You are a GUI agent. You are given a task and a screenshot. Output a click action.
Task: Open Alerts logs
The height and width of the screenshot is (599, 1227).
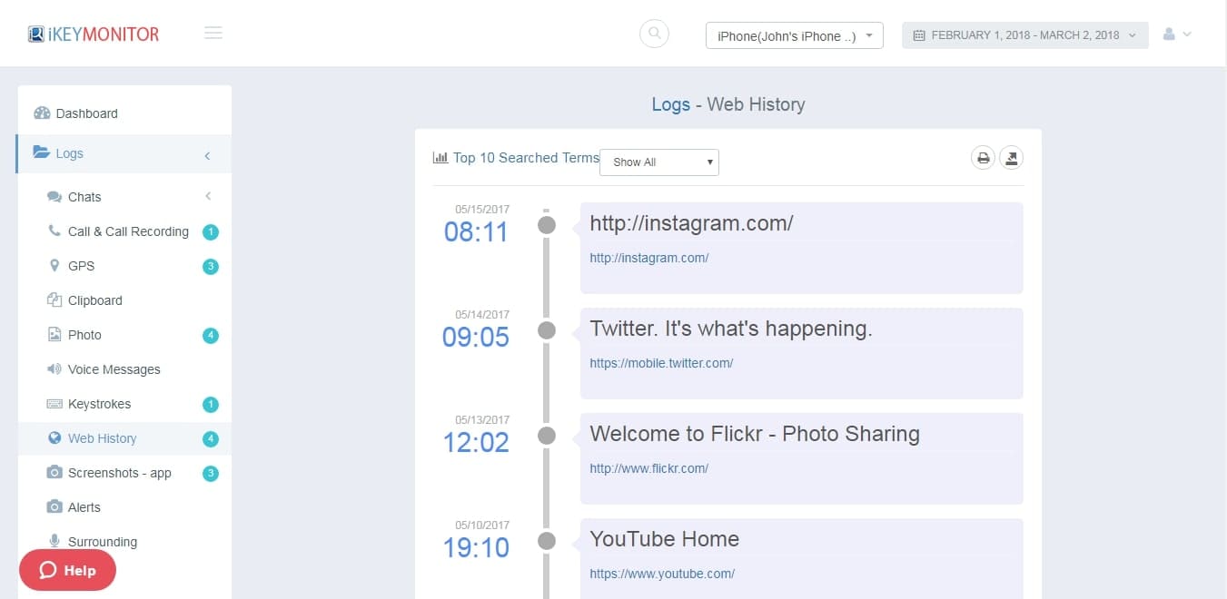tap(84, 507)
